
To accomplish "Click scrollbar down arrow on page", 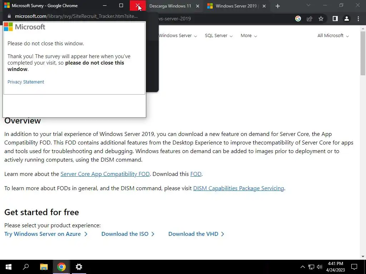I will 363,257.
